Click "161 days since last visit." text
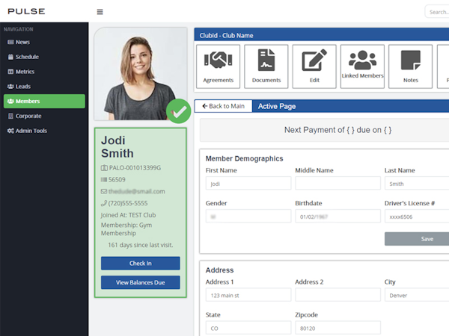Viewport: 449px width, 336px height. point(141,245)
